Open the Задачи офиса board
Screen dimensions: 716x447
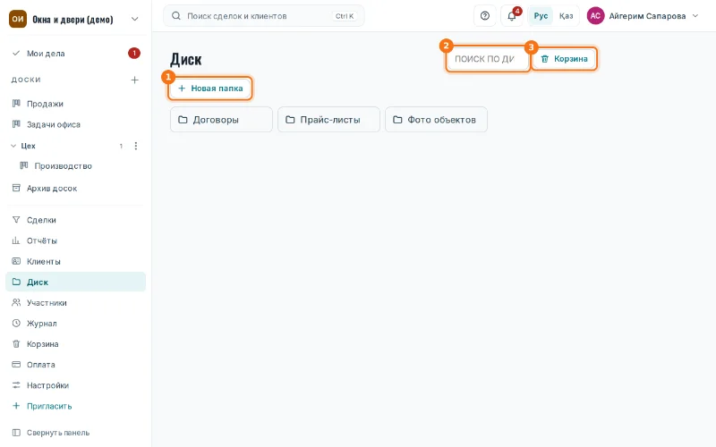(75, 124)
